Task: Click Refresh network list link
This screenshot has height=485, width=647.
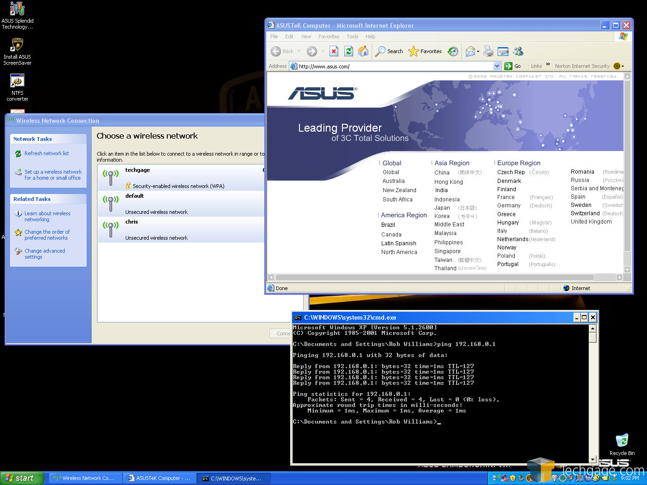Action: pos(47,153)
